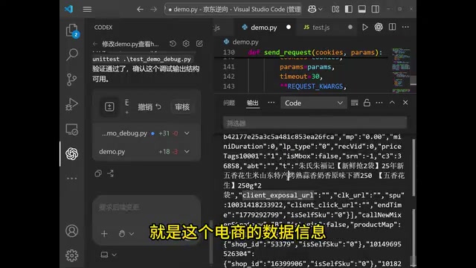Open Manage settings gear
Screen dimensions: 476x268
tap(72, 255)
